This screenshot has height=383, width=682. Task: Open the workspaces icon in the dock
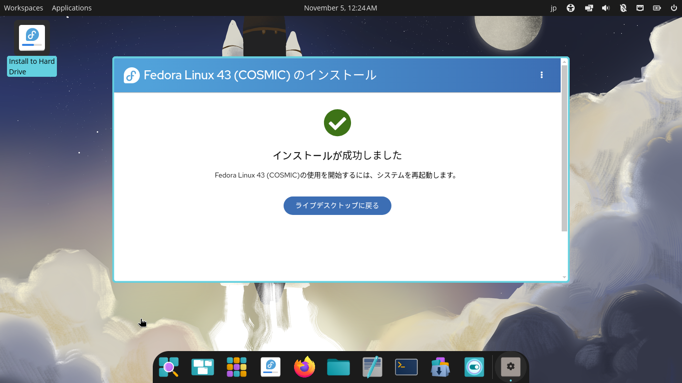point(203,367)
